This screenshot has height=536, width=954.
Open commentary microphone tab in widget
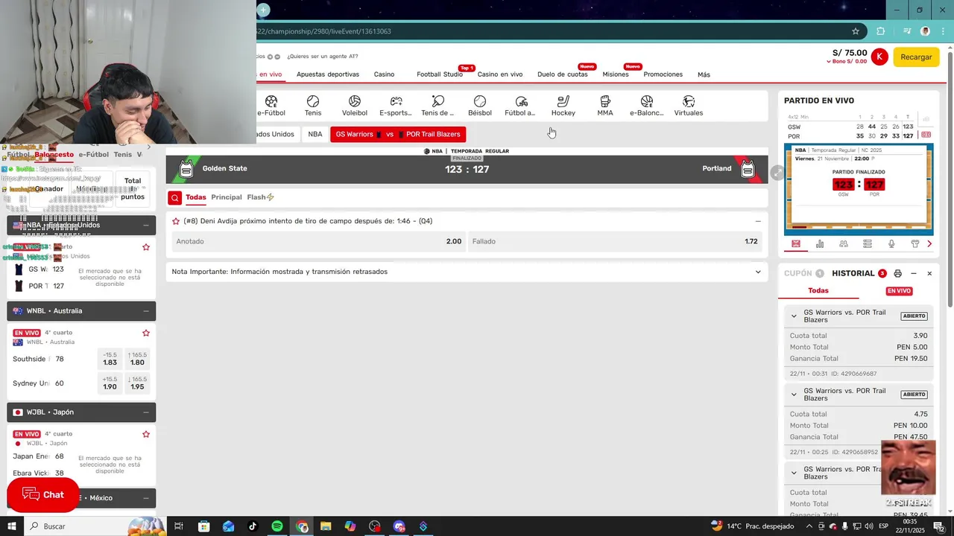tap(891, 244)
